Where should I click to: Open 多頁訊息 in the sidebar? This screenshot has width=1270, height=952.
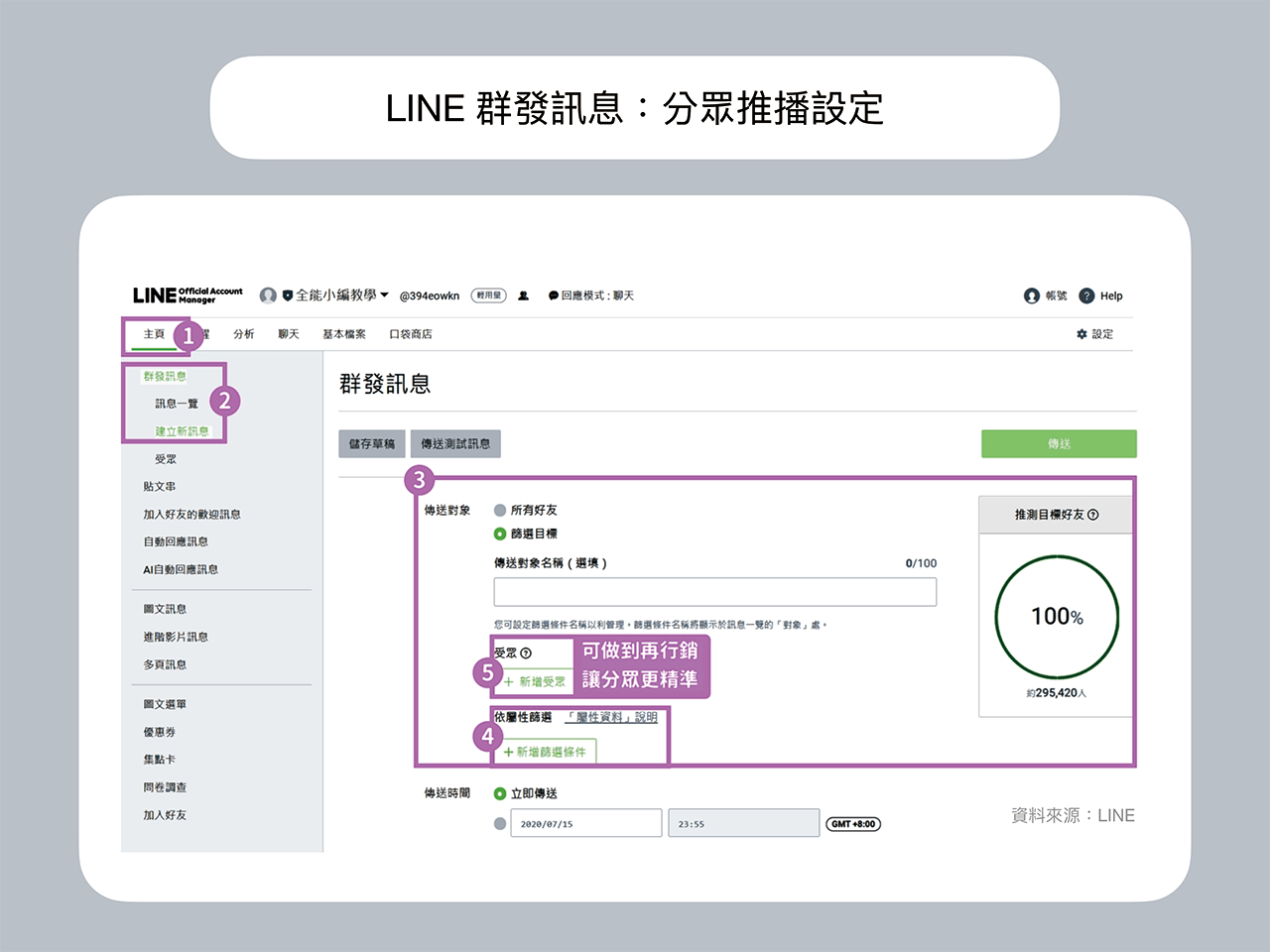pos(165,664)
